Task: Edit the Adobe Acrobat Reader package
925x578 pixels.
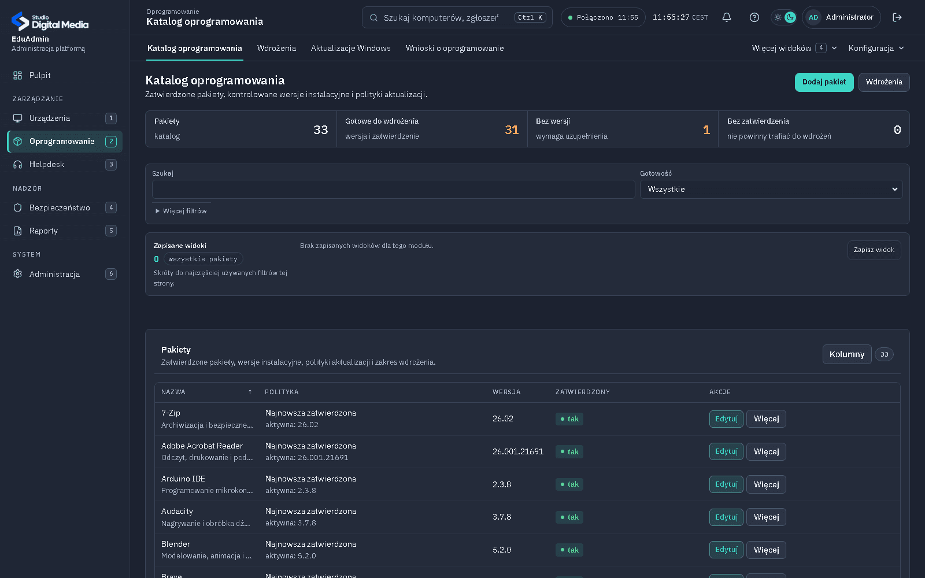Action: (726, 451)
